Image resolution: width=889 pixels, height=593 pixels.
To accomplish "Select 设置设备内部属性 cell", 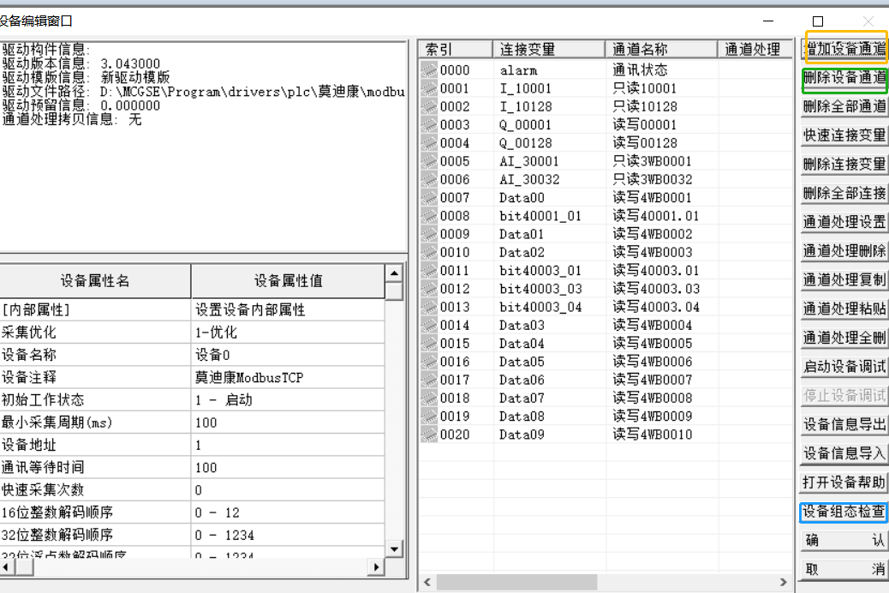I will click(288, 310).
